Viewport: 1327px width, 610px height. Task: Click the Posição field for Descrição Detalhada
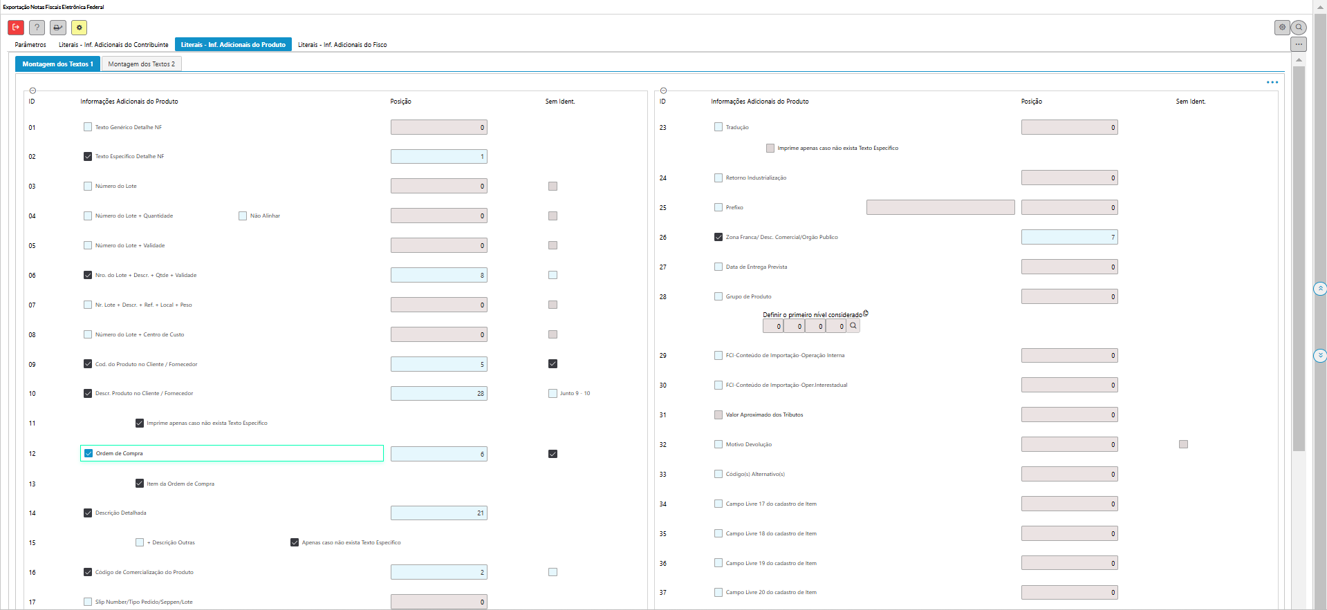[438, 513]
